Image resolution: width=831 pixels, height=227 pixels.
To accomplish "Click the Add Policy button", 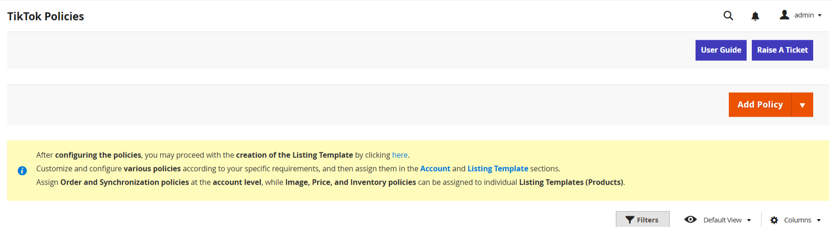I will click(x=760, y=105).
